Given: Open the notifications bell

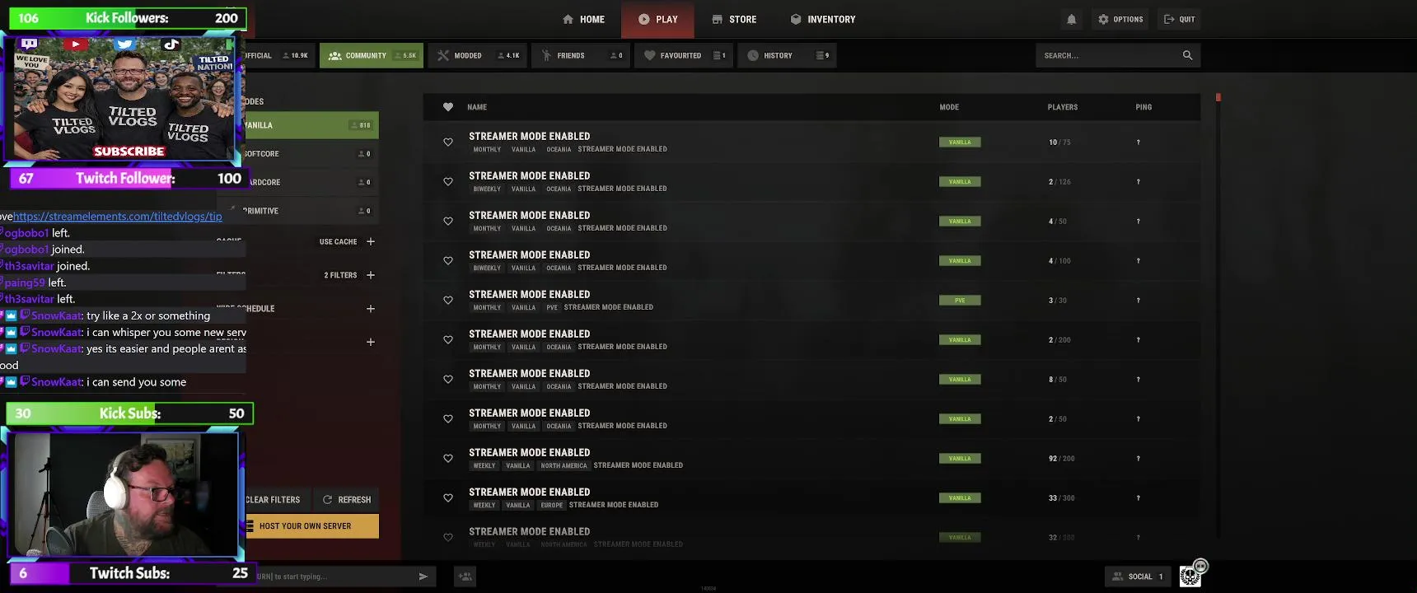Looking at the screenshot, I should (x=1071, y=19).
